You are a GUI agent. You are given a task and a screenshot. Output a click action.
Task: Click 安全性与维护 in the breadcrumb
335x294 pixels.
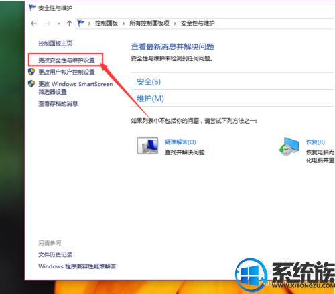198,23
